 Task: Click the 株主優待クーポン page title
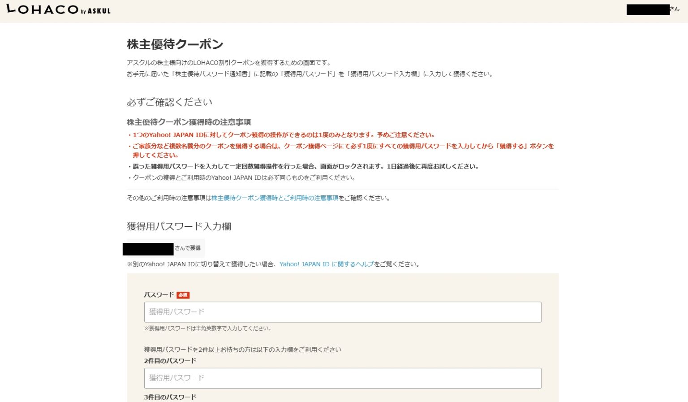pyautogui.click(x=174, y=44)
